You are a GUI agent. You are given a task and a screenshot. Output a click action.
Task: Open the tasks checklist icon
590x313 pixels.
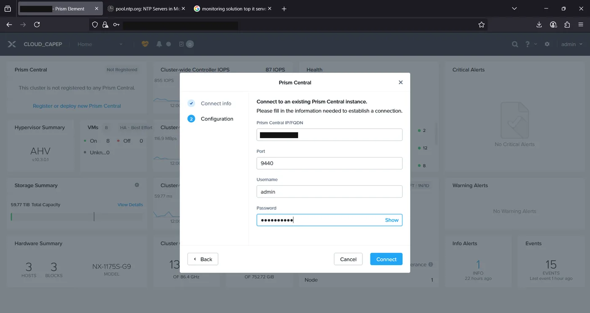(182, 44)
